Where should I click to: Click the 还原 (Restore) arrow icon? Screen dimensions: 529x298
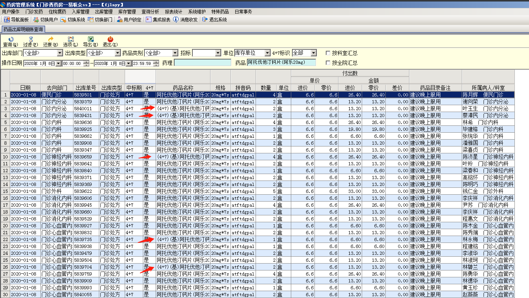[51, 39]
